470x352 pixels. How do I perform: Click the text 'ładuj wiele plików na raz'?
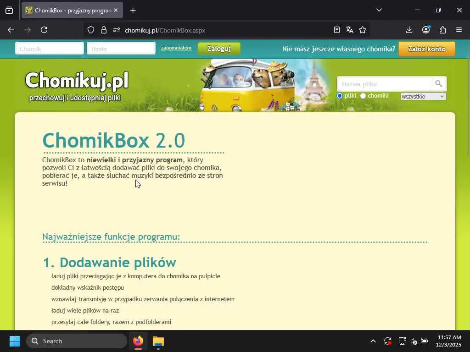[85, 311]
